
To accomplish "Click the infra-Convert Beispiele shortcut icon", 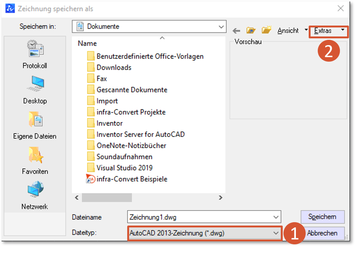I will point(91,179).
